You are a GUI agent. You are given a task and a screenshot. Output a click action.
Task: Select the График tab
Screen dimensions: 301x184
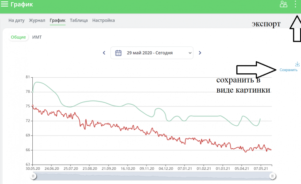click(x=58, y=20)
